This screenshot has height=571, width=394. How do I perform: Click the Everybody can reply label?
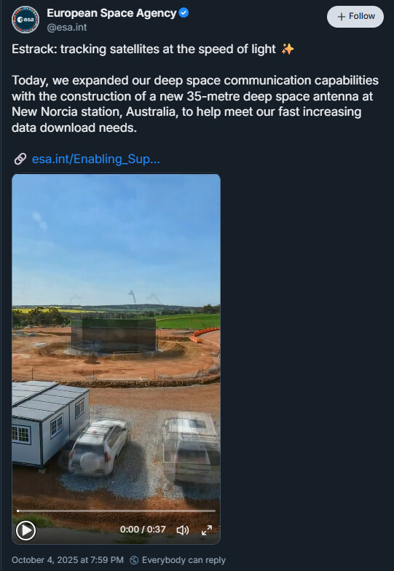[184, 560]
